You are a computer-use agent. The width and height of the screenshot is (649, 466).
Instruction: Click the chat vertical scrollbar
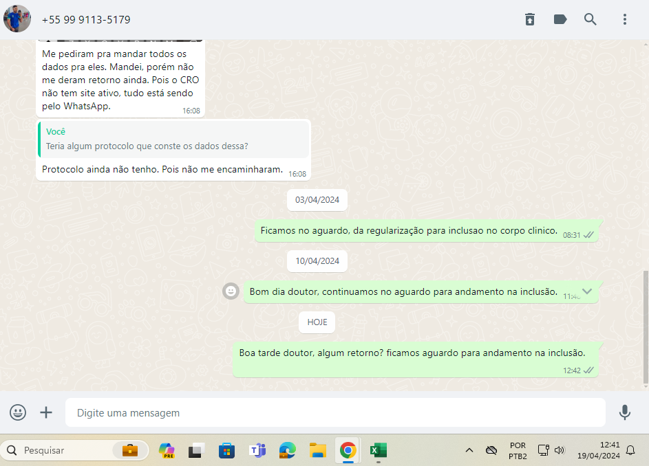[646, 326]
